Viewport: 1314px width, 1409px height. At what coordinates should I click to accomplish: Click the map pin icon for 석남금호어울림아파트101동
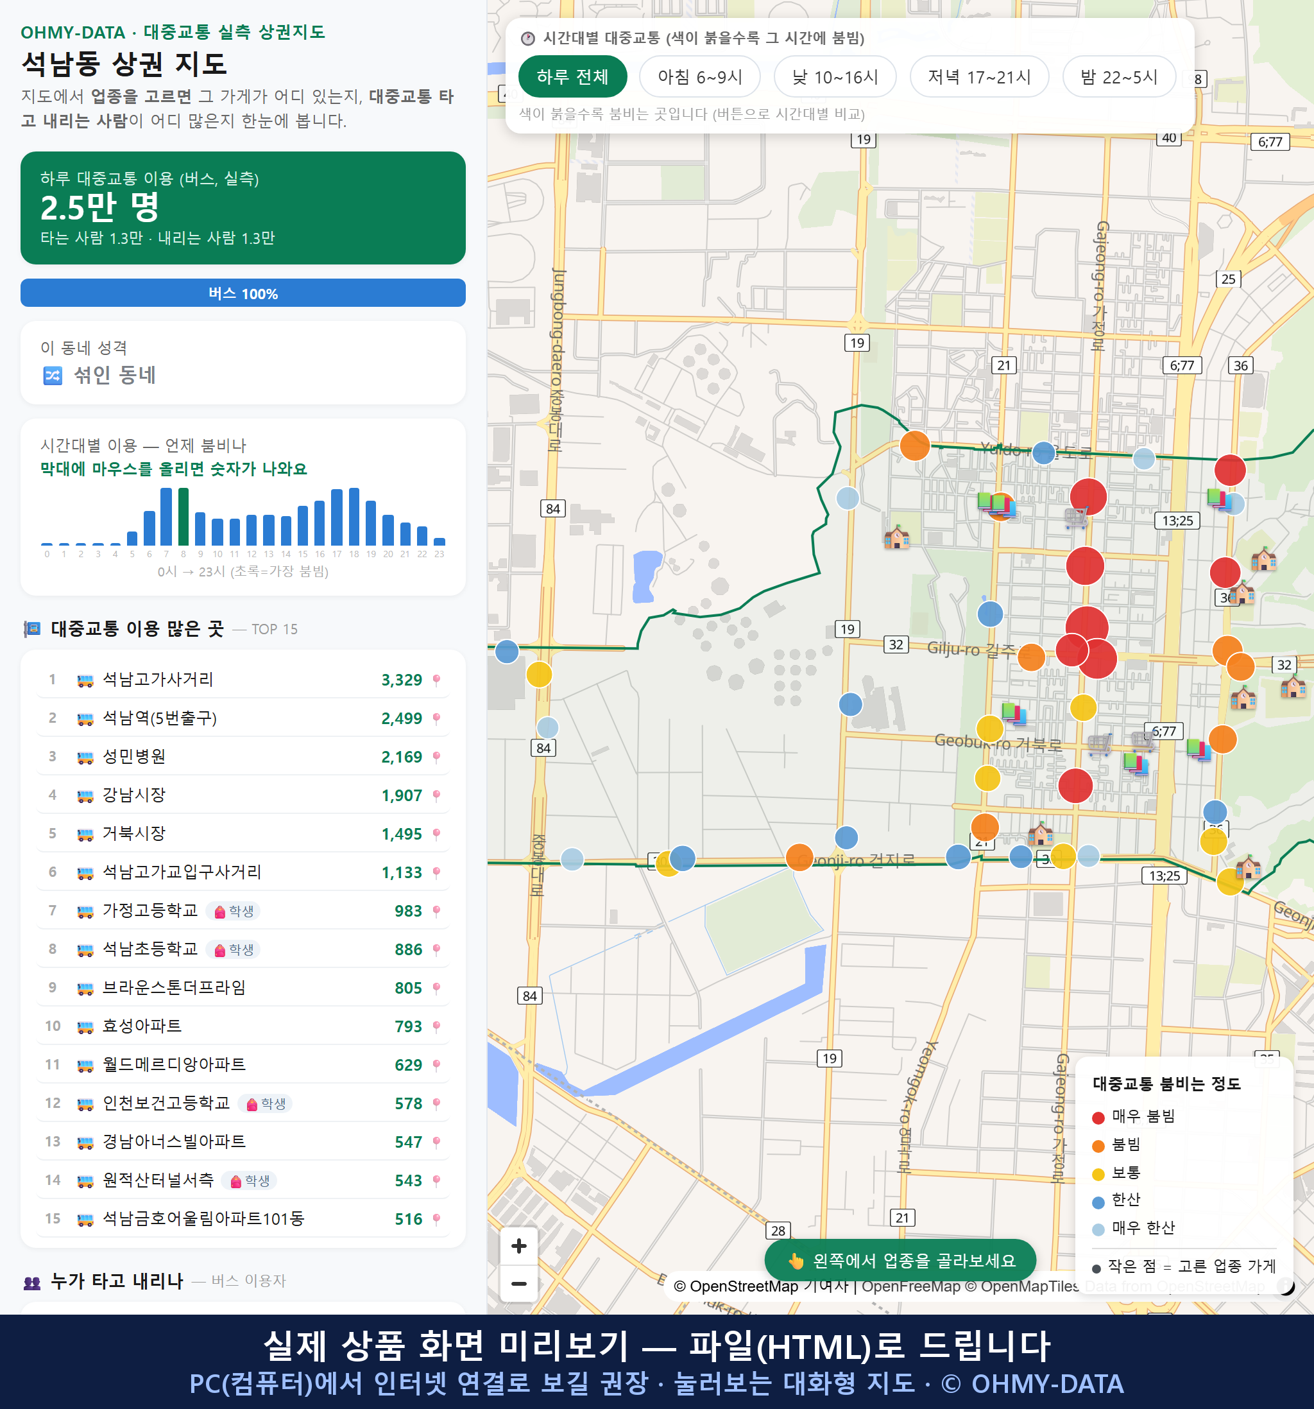(x=436, y=1219)
